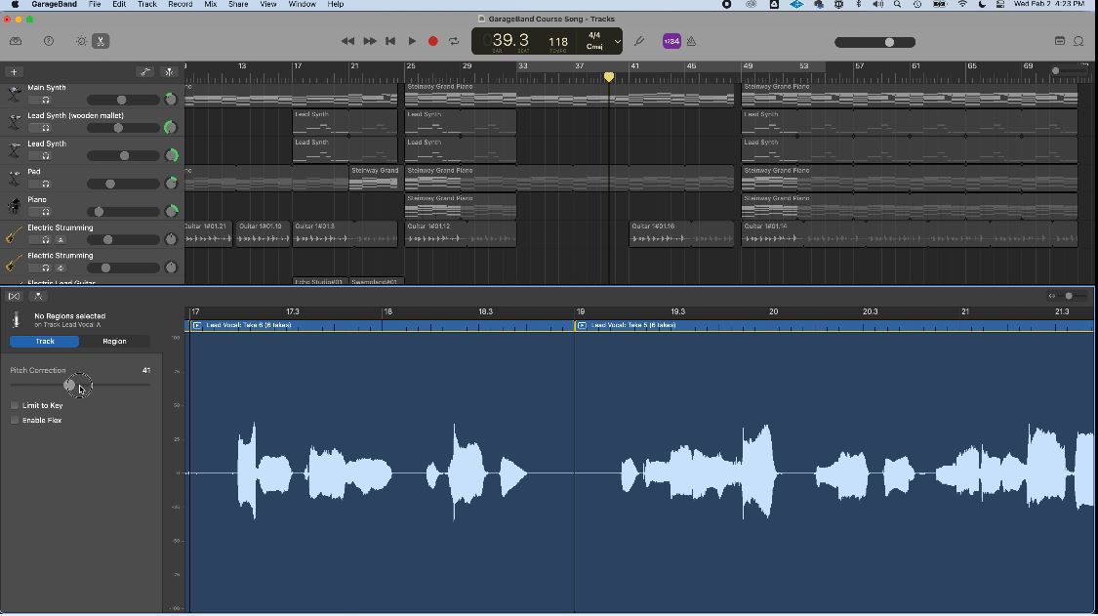Image resolution: width=1098 pixels, height=616 pixels.
Task: Open the Lead Vocal Take 6 takes menu icon
Action: [197, 326]
